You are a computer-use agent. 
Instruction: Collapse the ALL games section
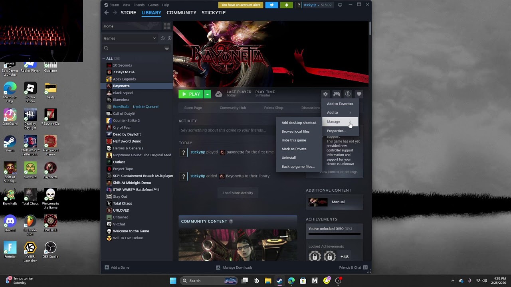[x=104, y=59]
